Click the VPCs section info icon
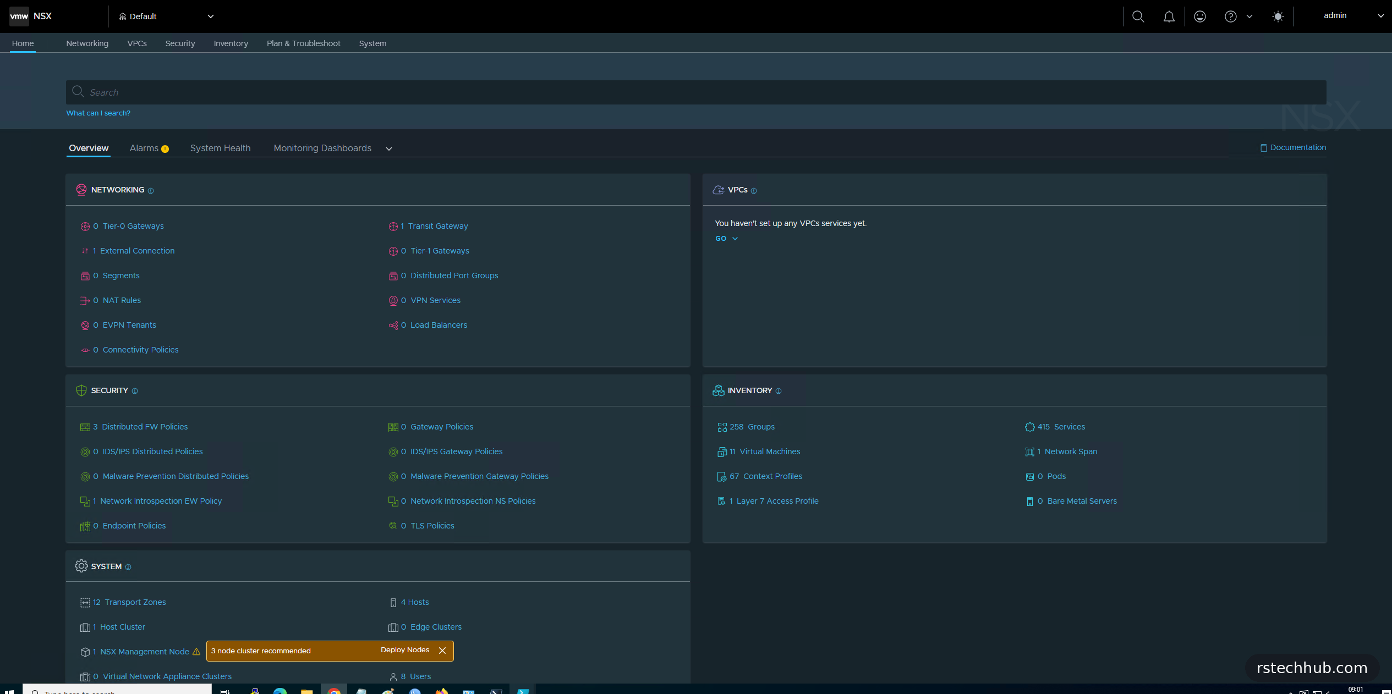The width and height of the screenshot is (1392, 694). [754, 190]
